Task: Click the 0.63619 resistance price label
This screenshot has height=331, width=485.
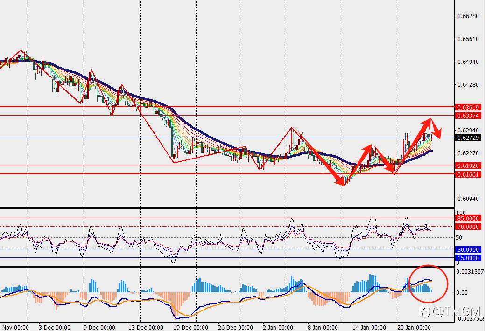Action: tap(468, 107)
